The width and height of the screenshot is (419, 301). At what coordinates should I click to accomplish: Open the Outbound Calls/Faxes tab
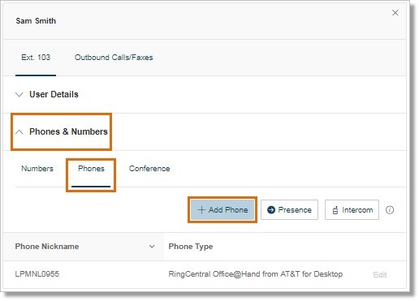[114, 58]
